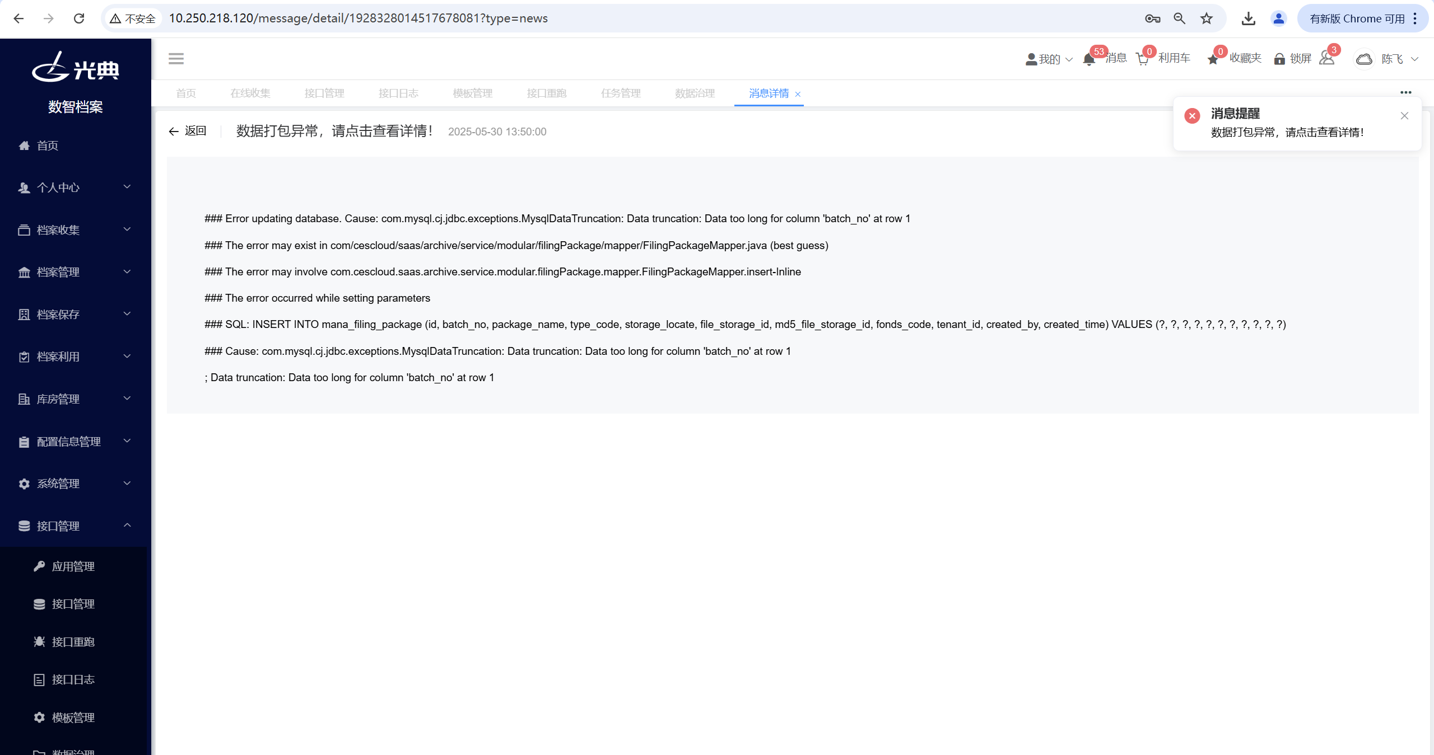This screenshot has height=755, width=1434.
Task: Switch to the 接口管理 tab
Action: coord(324,93)
